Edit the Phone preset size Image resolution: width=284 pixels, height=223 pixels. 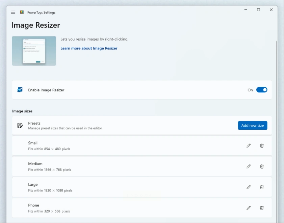[x=249, y=208]
